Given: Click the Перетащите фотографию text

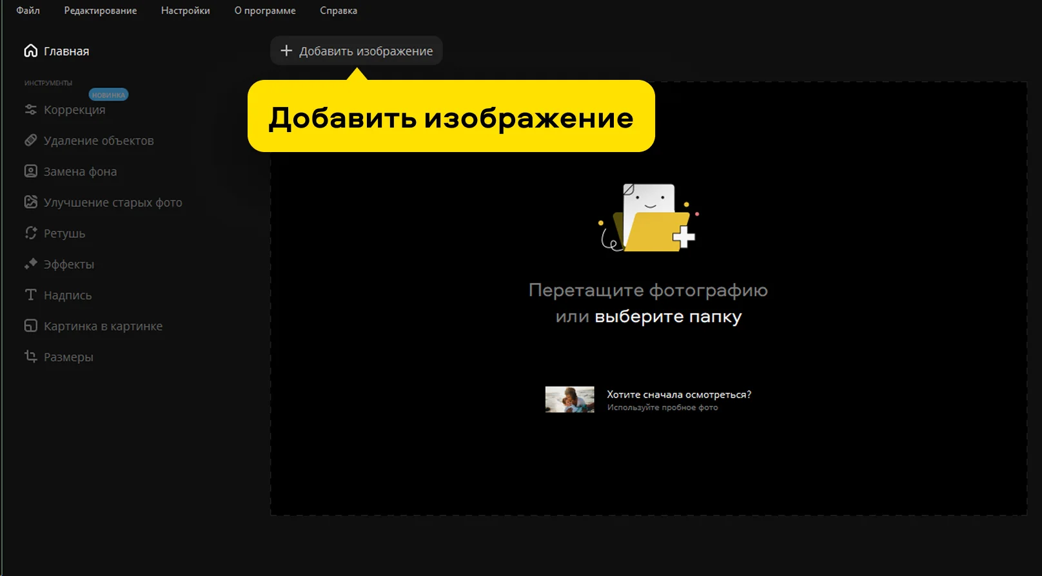Looking at the screenshot, I should pyautogui.click(x=648, y=291).
